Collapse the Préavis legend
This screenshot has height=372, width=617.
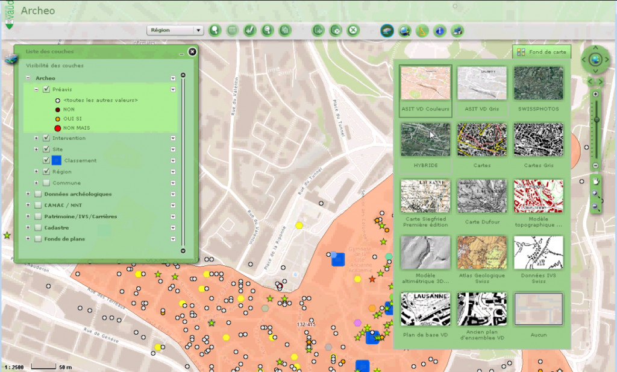36,89
